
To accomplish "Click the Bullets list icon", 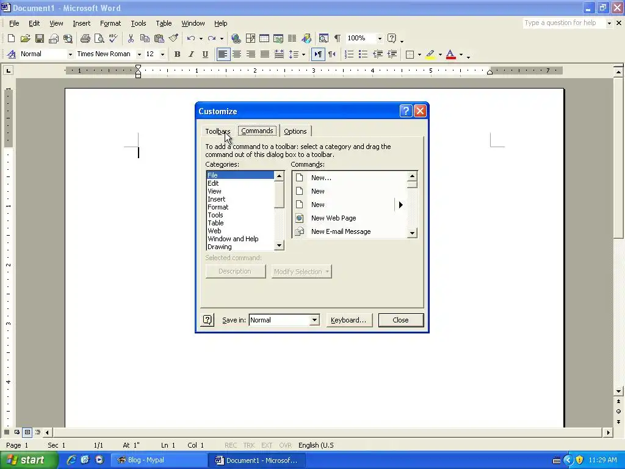I will 363,54.
